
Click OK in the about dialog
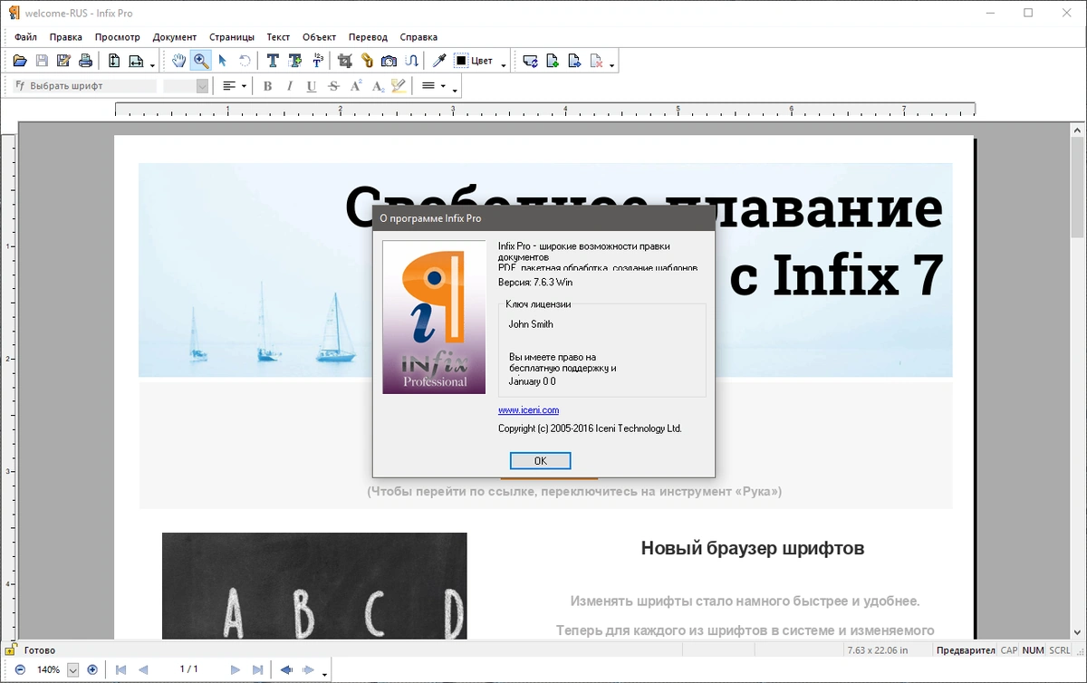(x=541, y=461)
